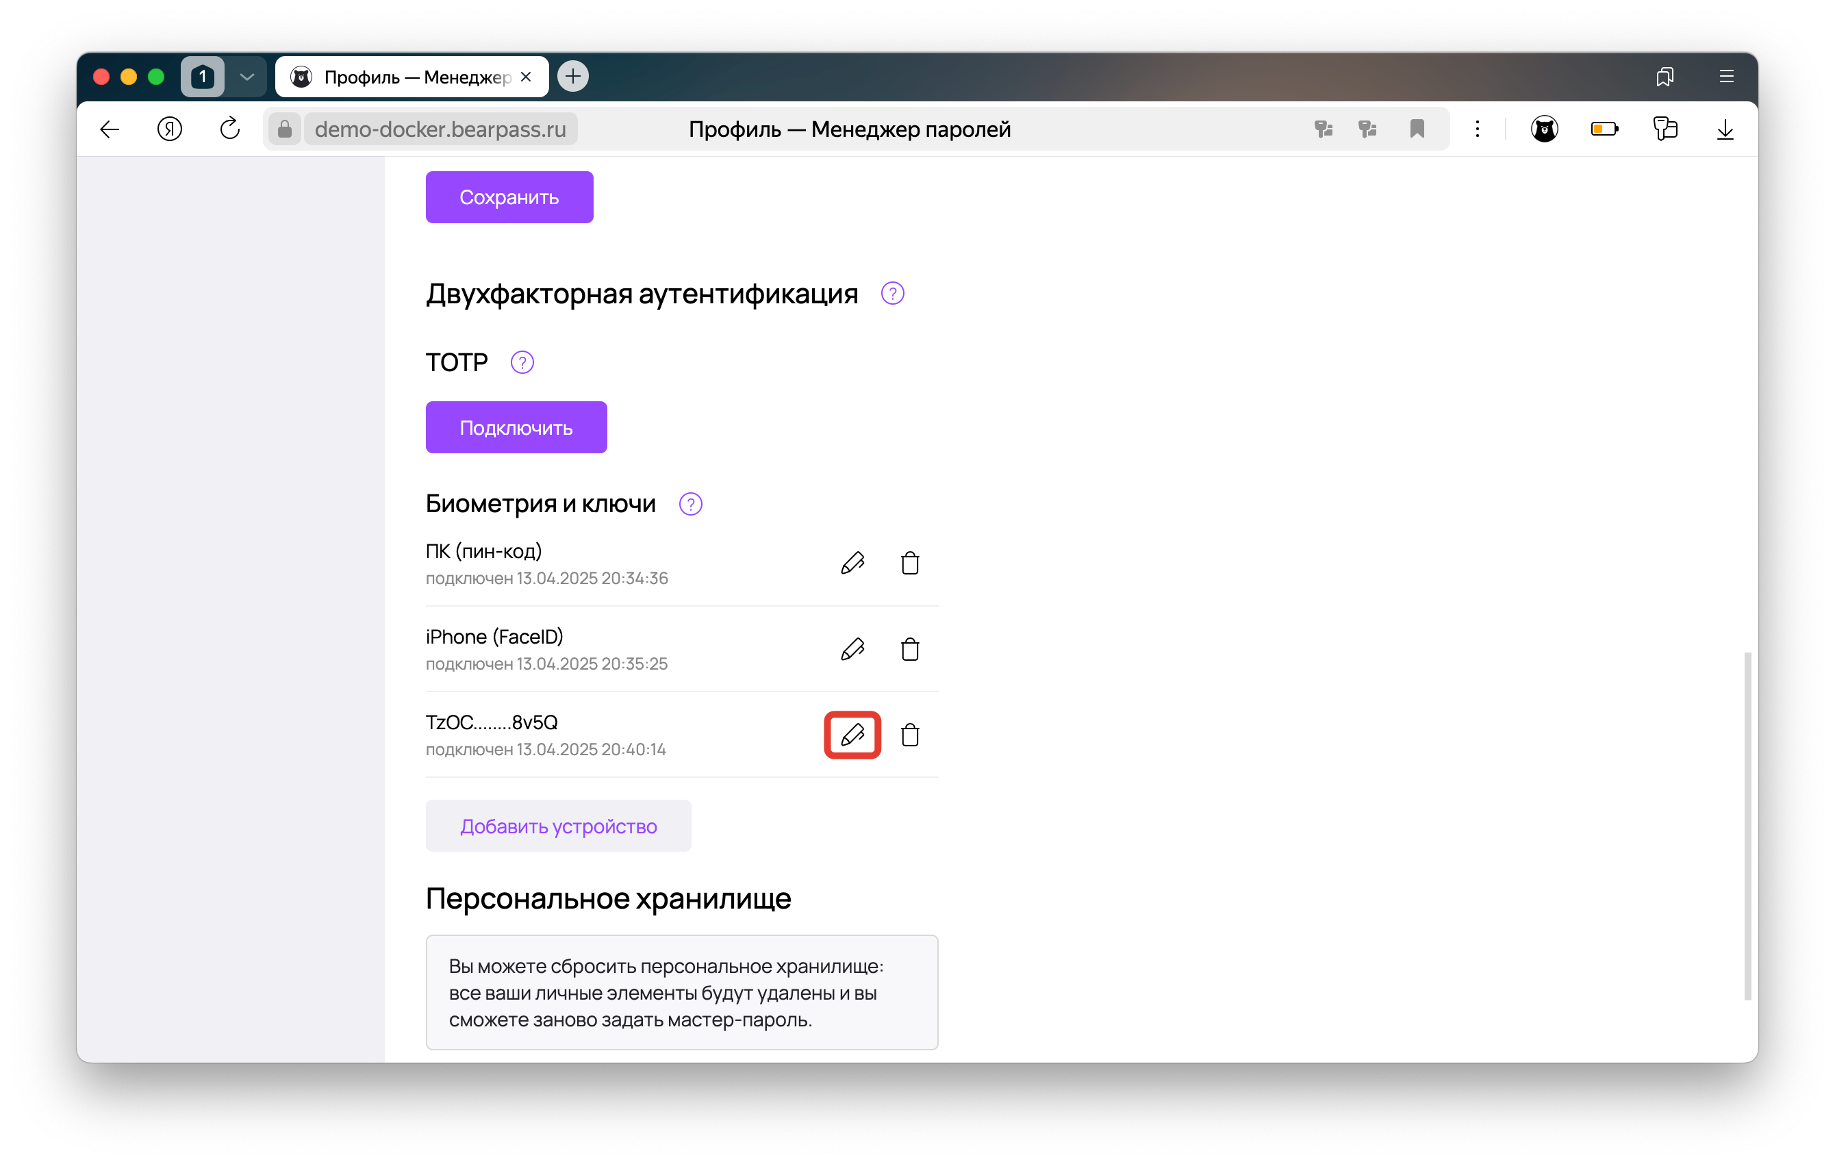Edit the "iPhone (FaceID)" device name

(852, 650)
